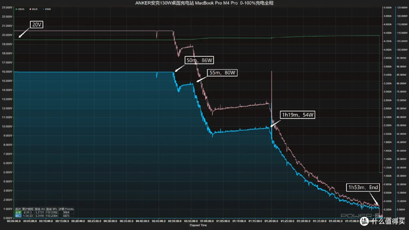Click the 6875 window points value
This screenshot has width=409, height=230.
(x=66, y=216)
